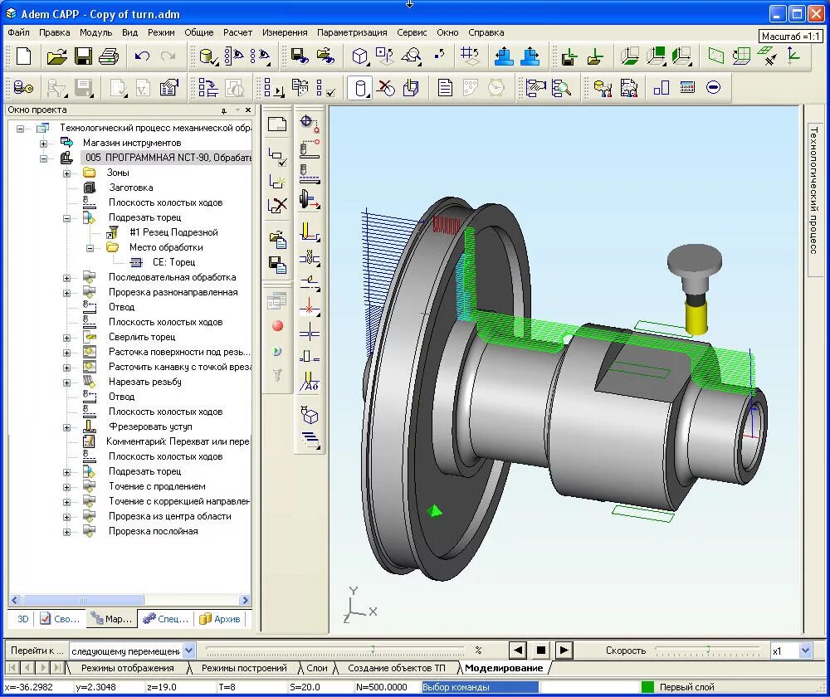The width and height of the screenshot is (830, 697).
Task: Open the magnifier search icon in toolbar
Action: point(561,87)
